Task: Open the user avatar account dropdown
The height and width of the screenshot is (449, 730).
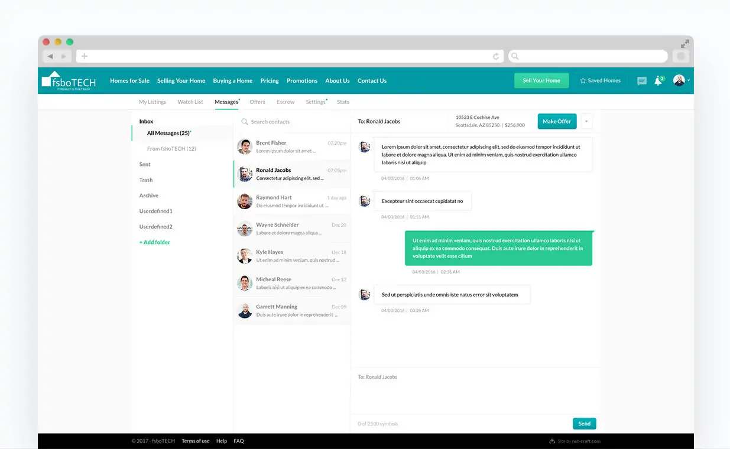Action: [681, 81]
